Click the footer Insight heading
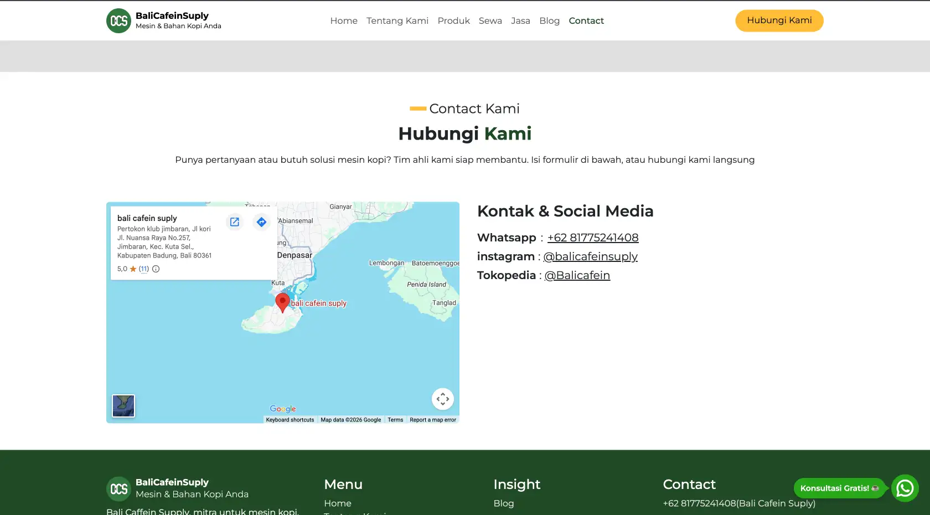This screenshot has width=930, height=515. [x=517, y=485]
